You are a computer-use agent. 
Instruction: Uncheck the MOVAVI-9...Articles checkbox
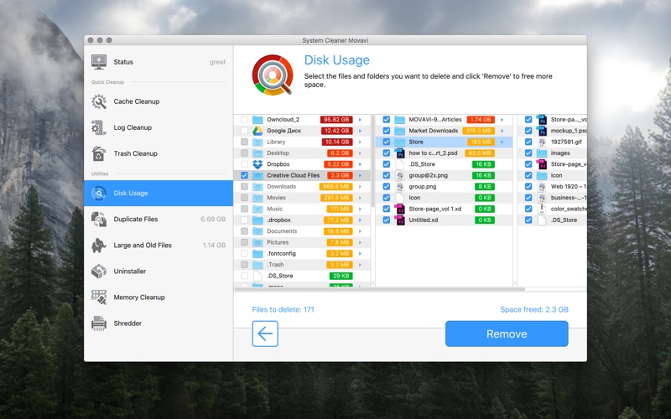[387, 120]
